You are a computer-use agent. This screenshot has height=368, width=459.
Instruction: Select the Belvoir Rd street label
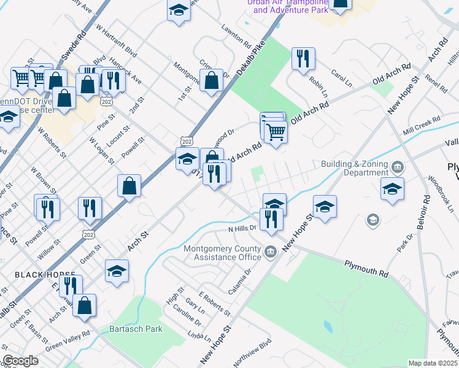(x=423, y=212)
